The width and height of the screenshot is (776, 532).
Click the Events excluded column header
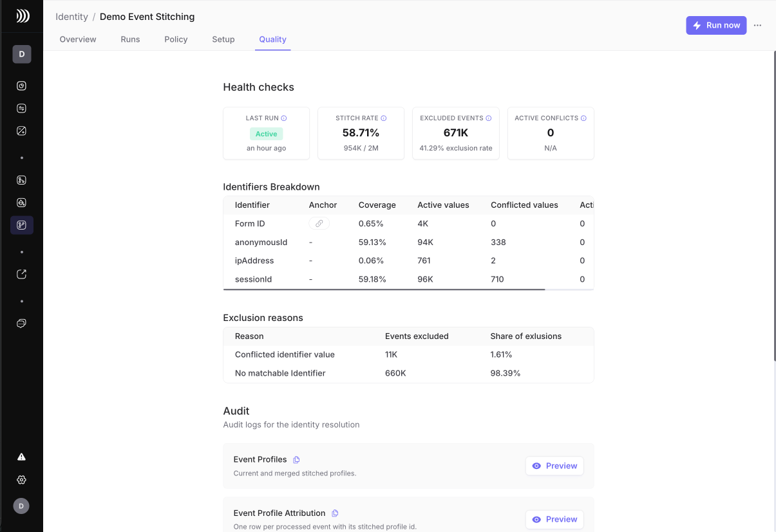pyautogui.click(x=417, y=336)
